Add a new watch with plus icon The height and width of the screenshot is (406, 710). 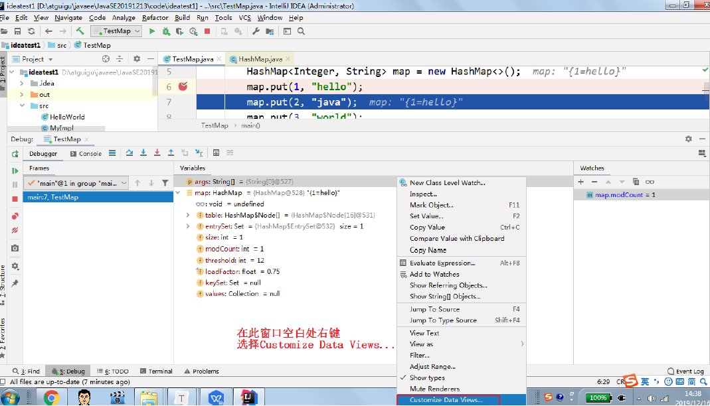581,182
